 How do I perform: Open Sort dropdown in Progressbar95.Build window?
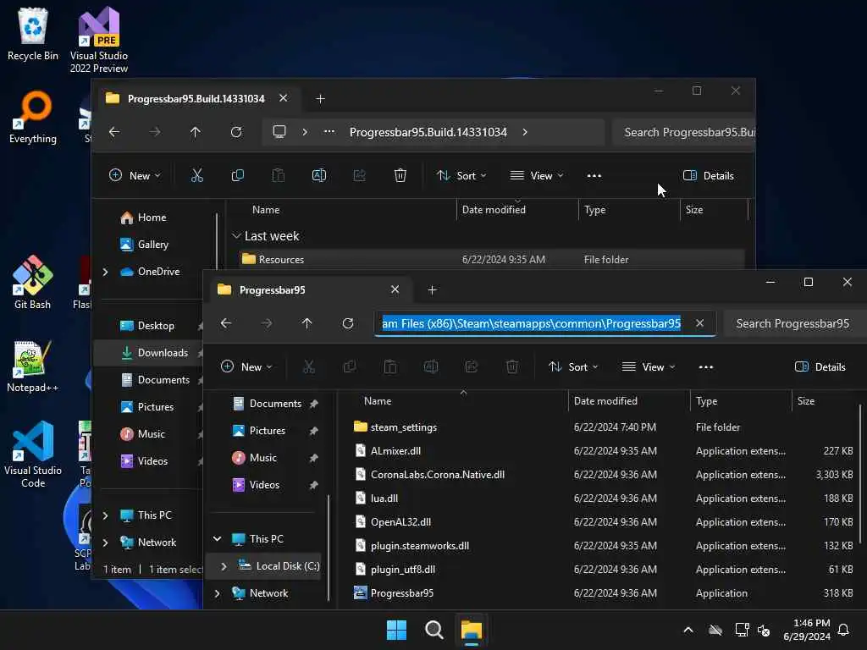(461, 176)
